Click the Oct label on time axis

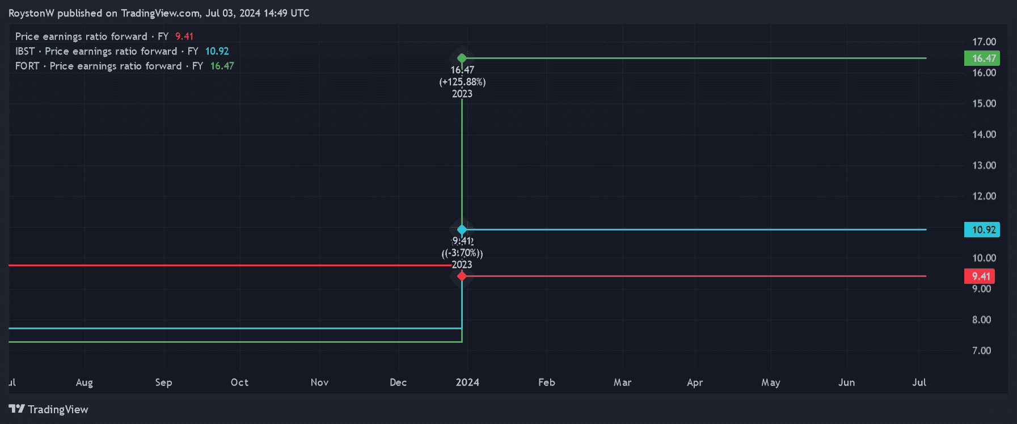(x=239, y=382)
